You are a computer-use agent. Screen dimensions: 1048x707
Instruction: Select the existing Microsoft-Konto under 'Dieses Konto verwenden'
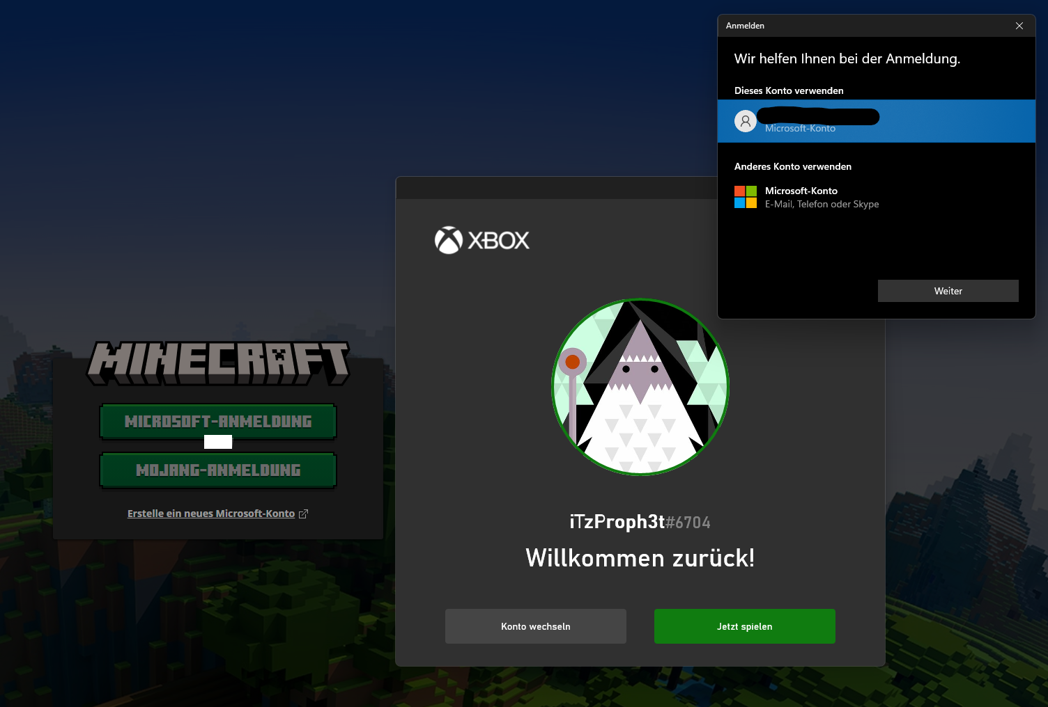(877, 121)
